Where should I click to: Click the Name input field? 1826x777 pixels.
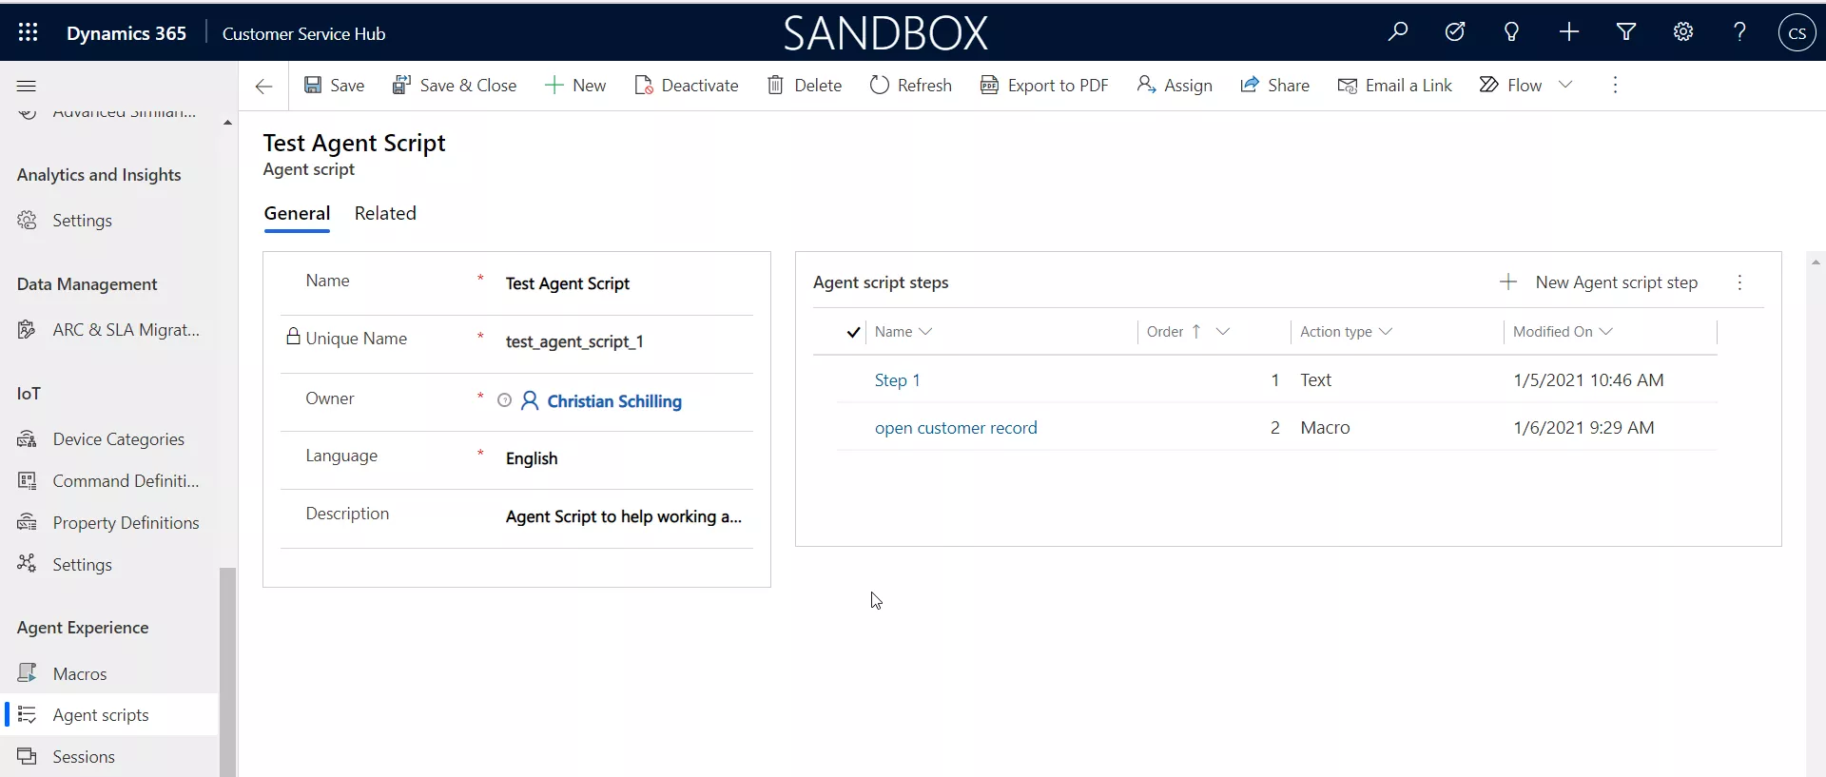623,283
